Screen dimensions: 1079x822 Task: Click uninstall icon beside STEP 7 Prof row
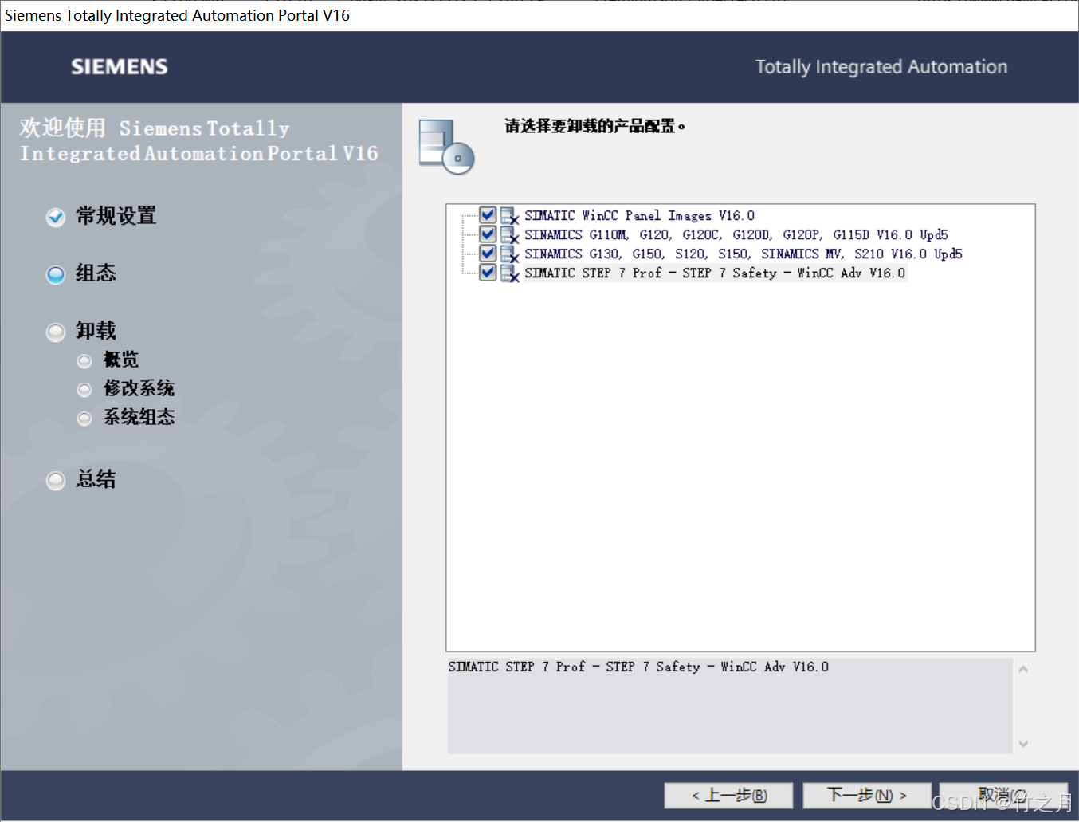pos(509,273)
